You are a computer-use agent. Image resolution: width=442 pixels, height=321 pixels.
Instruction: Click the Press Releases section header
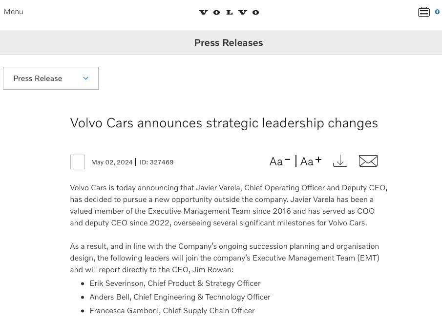tap(229, 42)
